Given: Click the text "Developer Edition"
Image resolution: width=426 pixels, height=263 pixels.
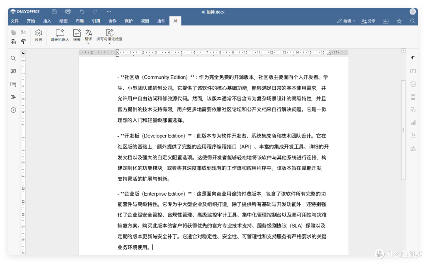Looking at the screenshot, I should click(164, 136).
